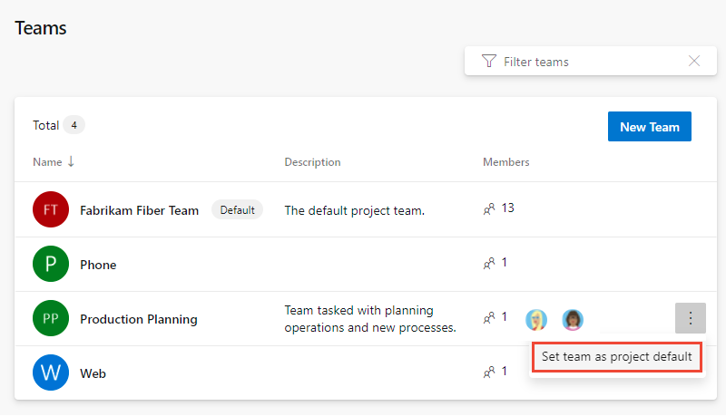726x416 pixels.
Task: Click the Fabrikam Fiber Team FT avatar
Action: [51, 210]
